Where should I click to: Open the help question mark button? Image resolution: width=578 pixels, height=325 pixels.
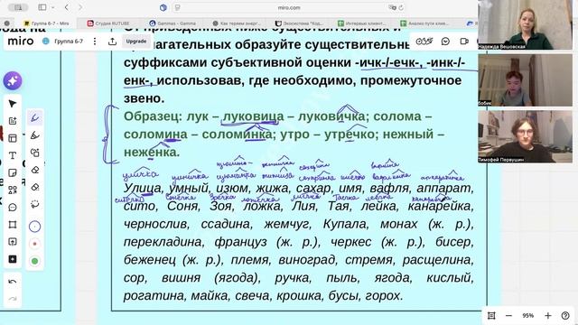[565, 315]
